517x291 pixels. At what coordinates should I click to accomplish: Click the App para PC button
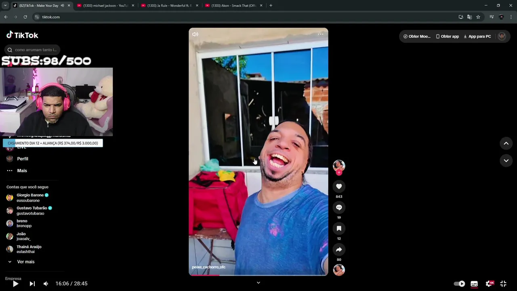pos(477,36)
